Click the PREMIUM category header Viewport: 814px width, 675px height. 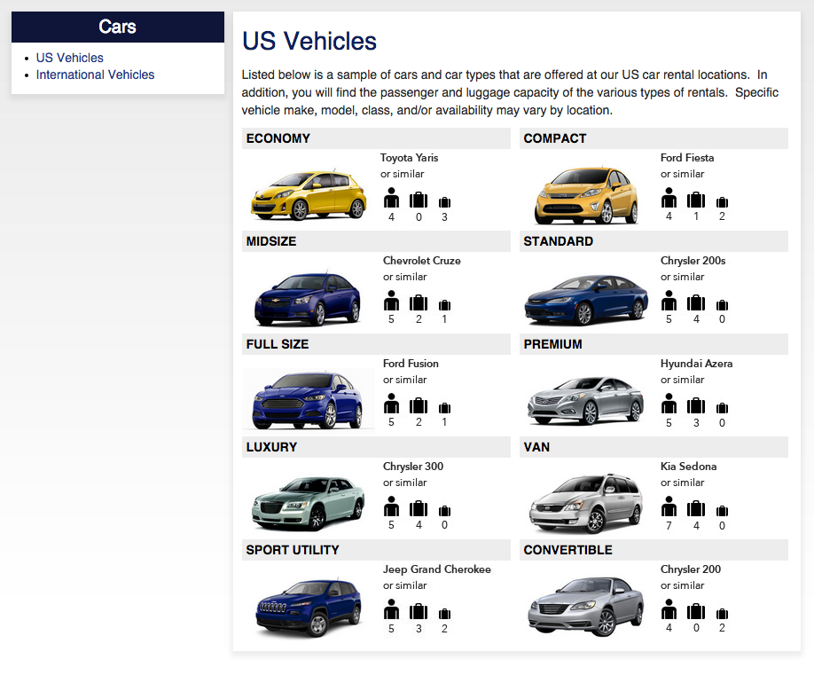click(654, 344)
